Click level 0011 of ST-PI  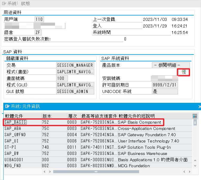coord(74,147)
